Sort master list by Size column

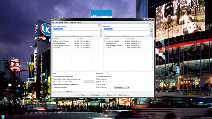click(x=76, y=39)
